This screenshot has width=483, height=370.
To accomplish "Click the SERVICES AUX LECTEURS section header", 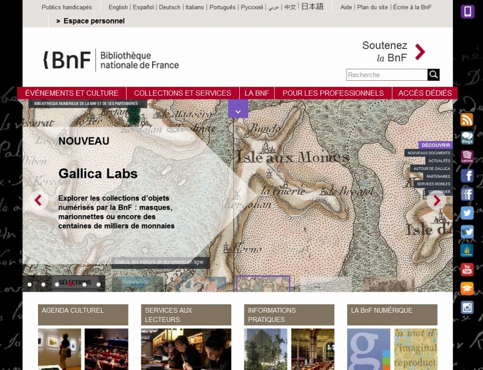I will pyautogui.click(x=186, y=315).
